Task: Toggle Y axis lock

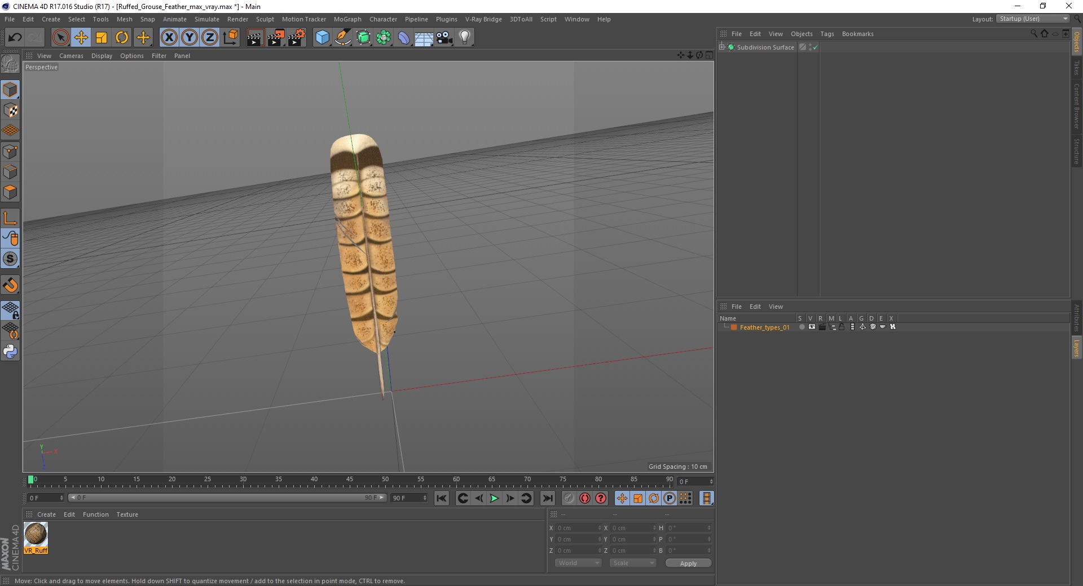Action: pos(190,38)
